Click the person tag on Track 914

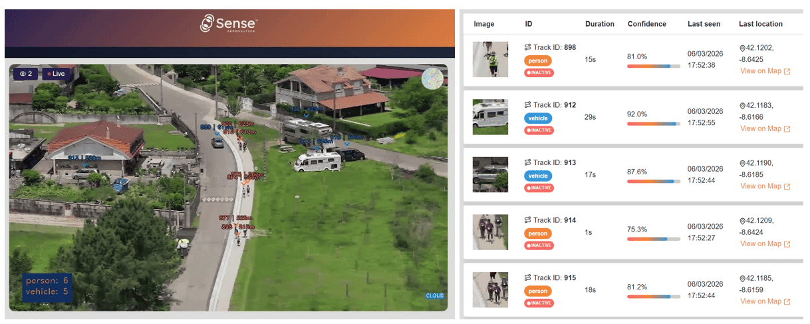[538, 234]
